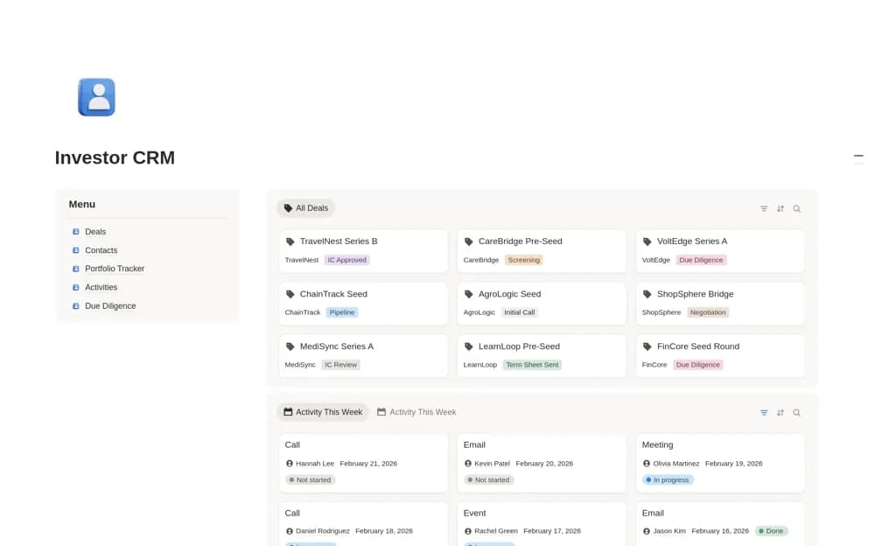Open the Call card for Hannah Lee

(x=363, y=464)
